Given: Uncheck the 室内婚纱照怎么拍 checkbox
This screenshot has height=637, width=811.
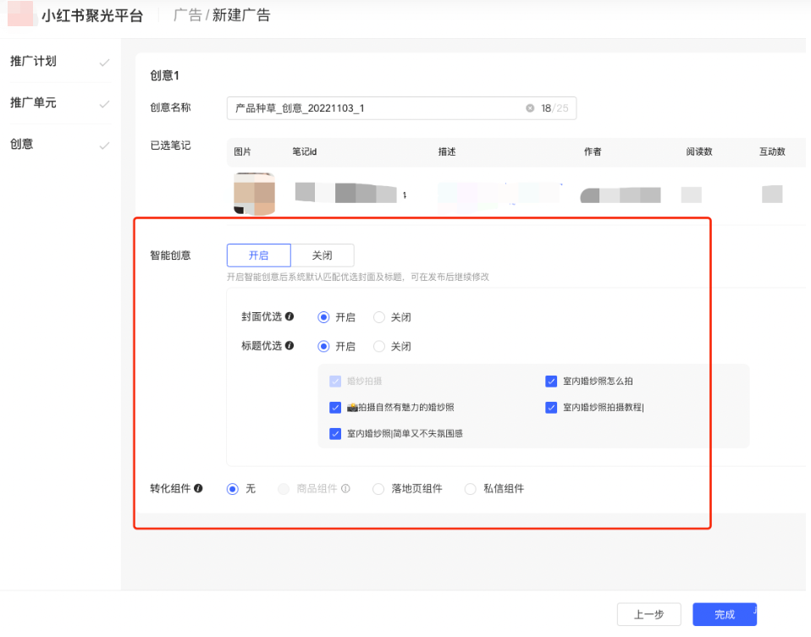Looking at the screenshot, I should (x=551, y=381).
